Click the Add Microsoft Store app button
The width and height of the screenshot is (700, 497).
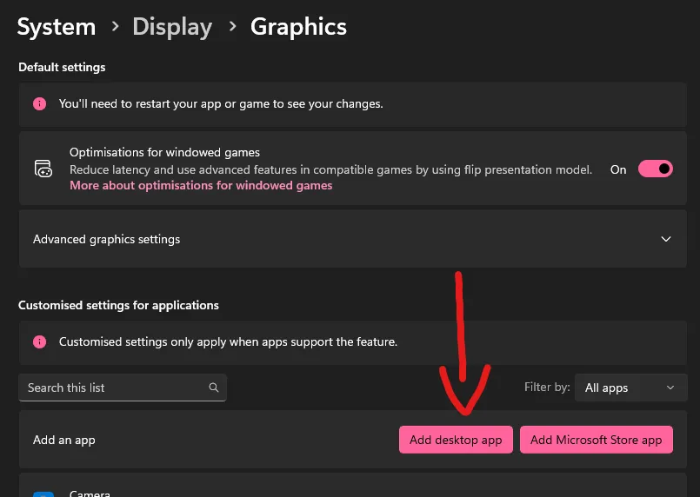pyautogui.click(x=596, y=440)
